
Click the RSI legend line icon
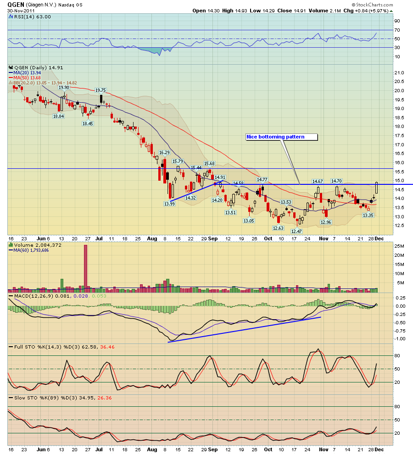pyautogui.click(x=11, y=17)
